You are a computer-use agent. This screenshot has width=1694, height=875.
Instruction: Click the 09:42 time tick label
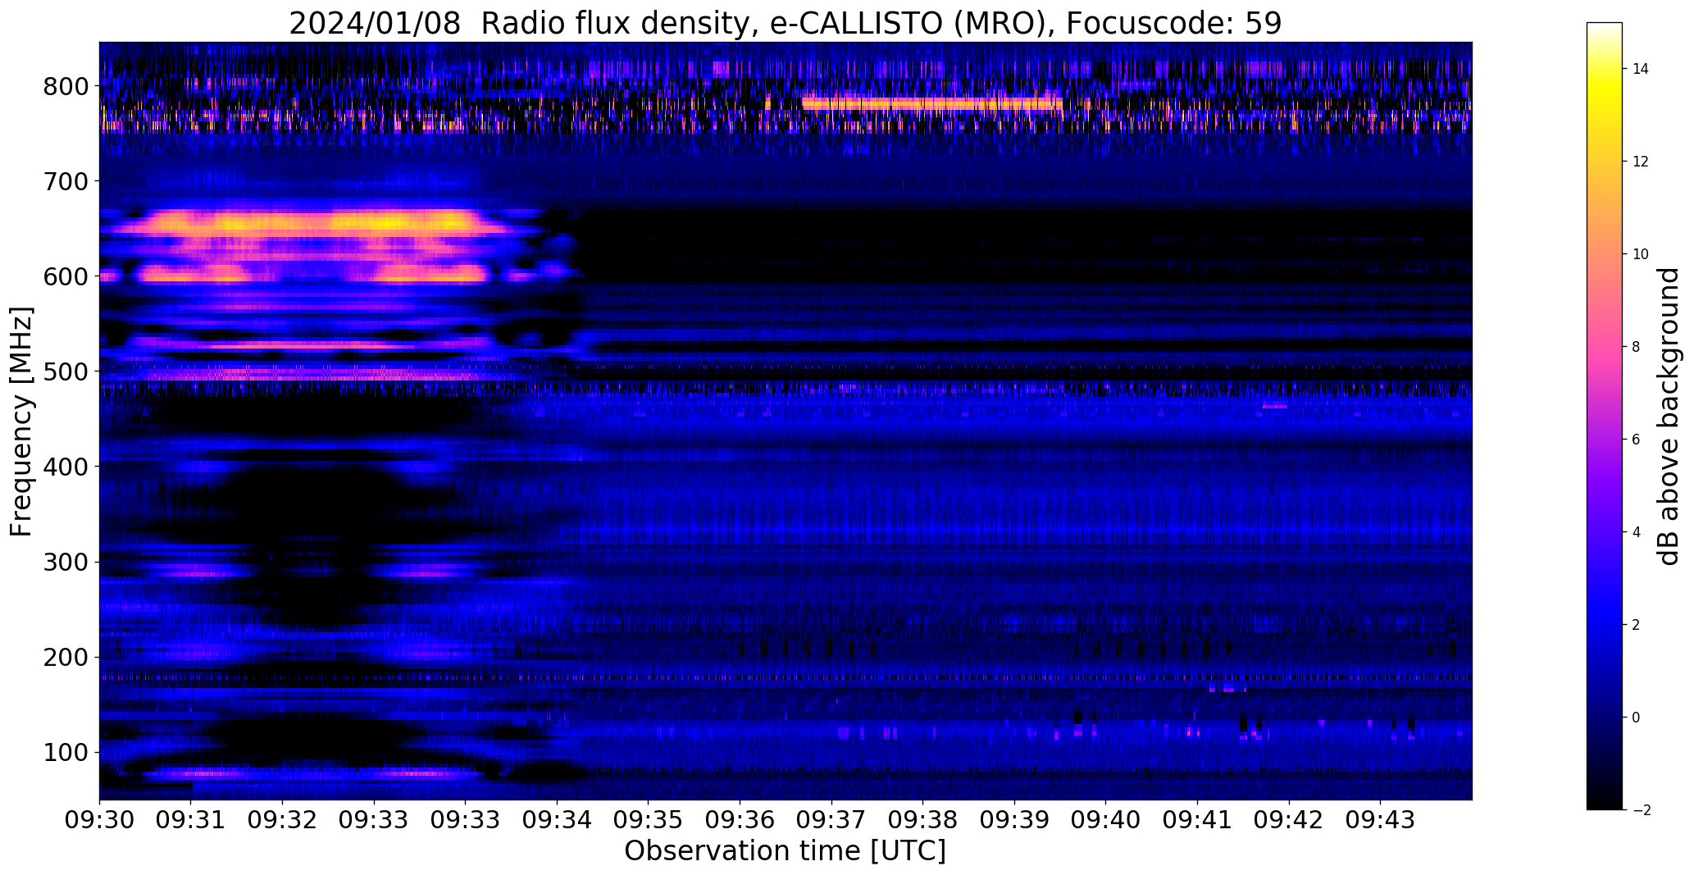click(1289, 820)
